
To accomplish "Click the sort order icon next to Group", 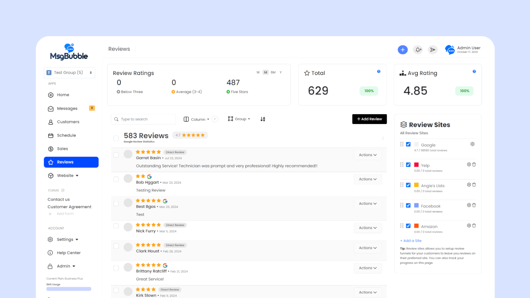I will tap(263, 119).
